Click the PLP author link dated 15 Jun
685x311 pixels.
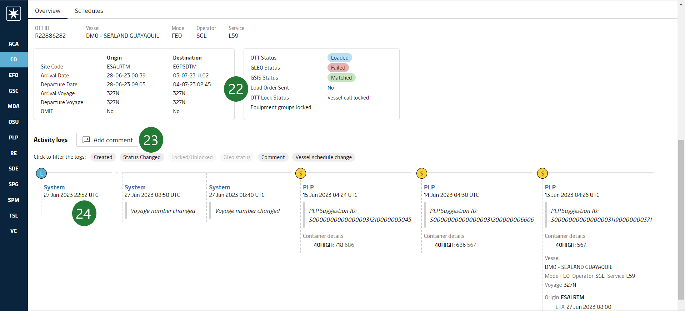click(x=308, y=187)
